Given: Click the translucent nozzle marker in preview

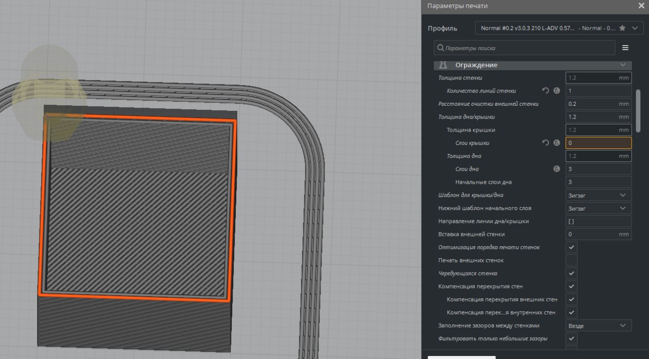Looking at the screenshot, I should pos(49,94).
